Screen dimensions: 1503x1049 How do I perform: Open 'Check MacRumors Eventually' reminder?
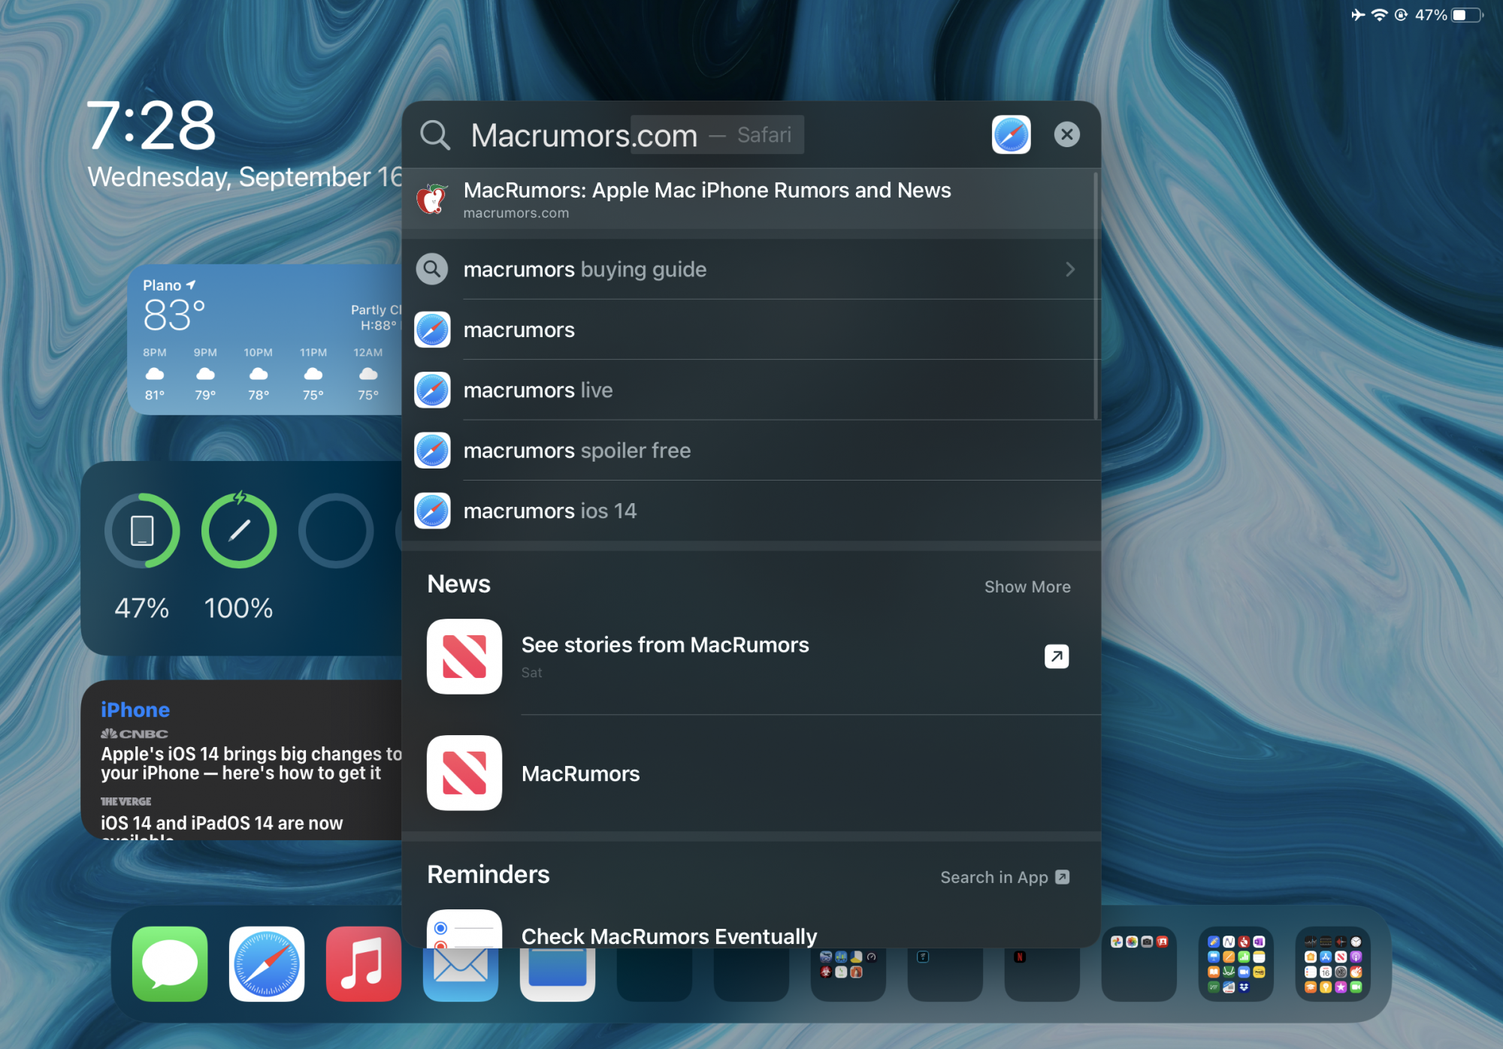click(x=669, y=936)
